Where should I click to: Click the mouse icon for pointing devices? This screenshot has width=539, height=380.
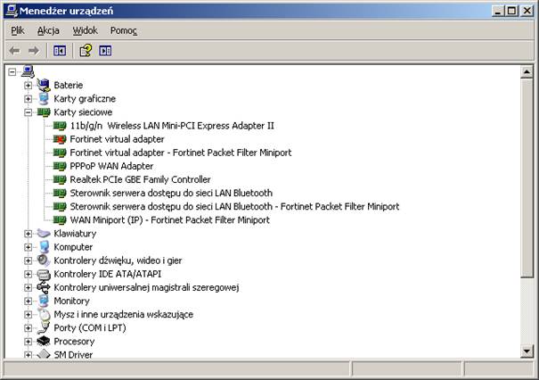44,314
